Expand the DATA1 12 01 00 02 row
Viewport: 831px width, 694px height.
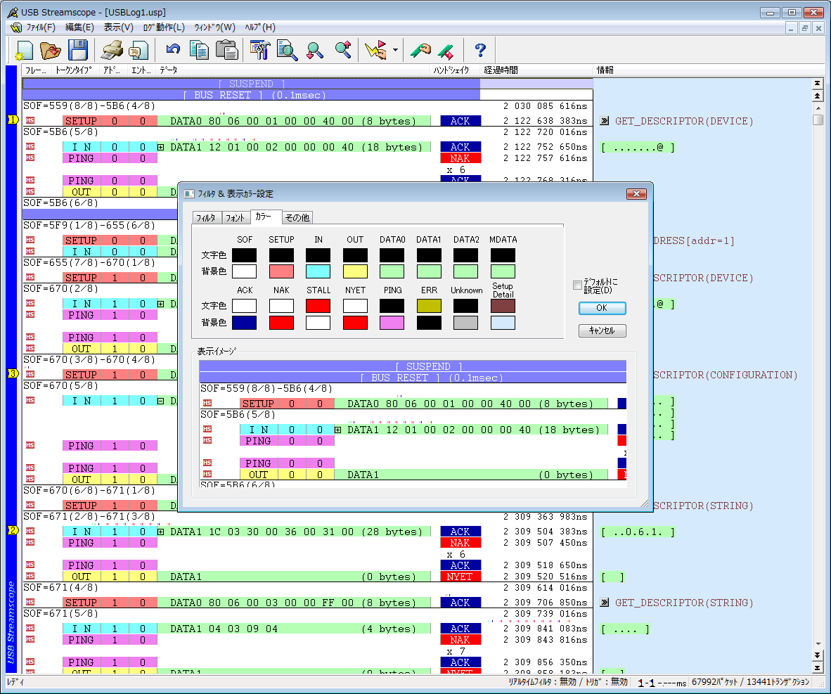click(160, 147)
